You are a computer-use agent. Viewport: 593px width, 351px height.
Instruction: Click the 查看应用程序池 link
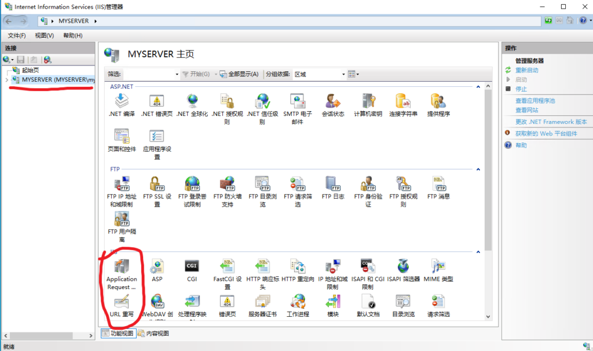point(535,101)
